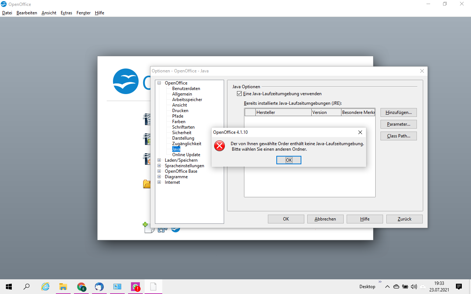
Task: Open the volume control in the system tray
Action: (414, 287)
